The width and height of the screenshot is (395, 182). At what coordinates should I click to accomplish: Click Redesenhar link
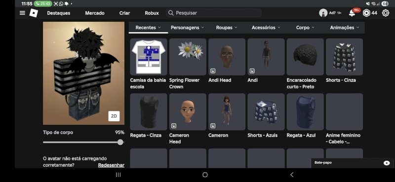(111, 165)
